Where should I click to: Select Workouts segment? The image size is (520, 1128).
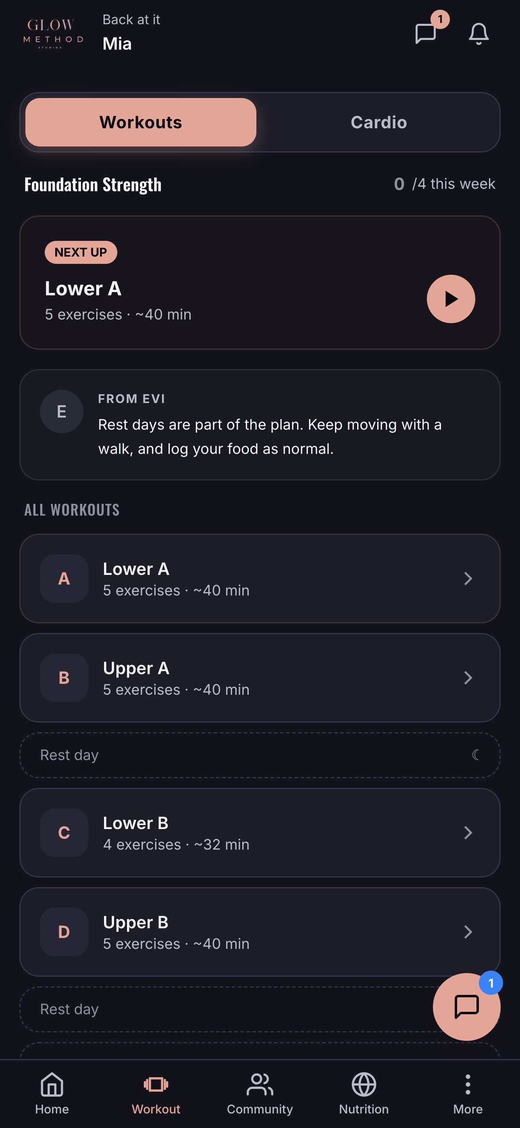coord(141,122)
